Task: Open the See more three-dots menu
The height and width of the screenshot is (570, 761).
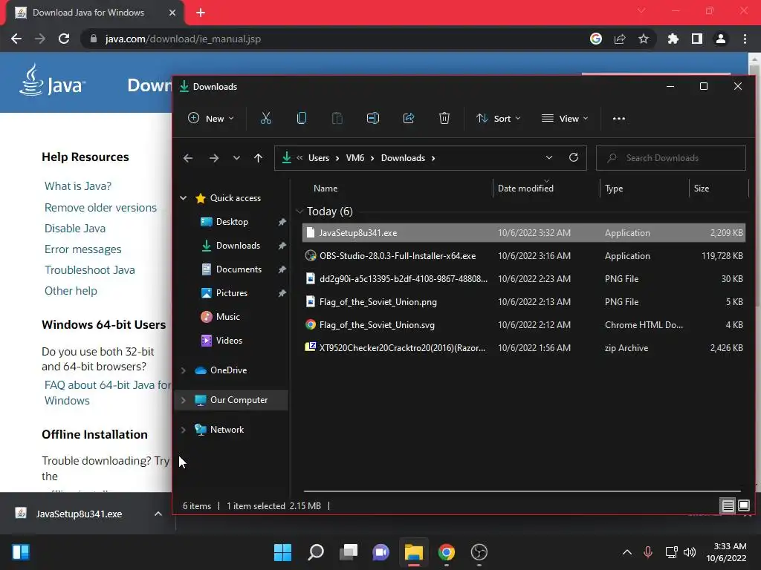Action: [x=619, y=118]
